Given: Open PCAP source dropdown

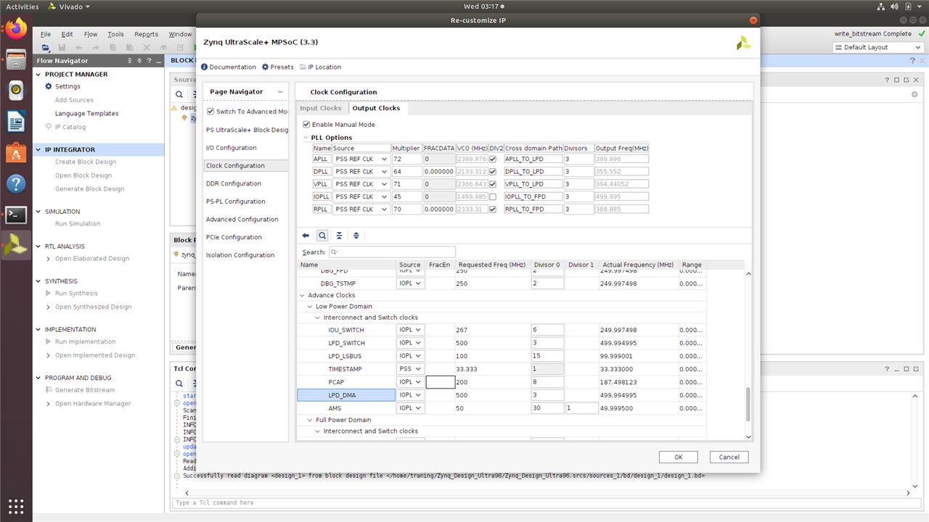Looking at the screenshot, I should (411, 382).
